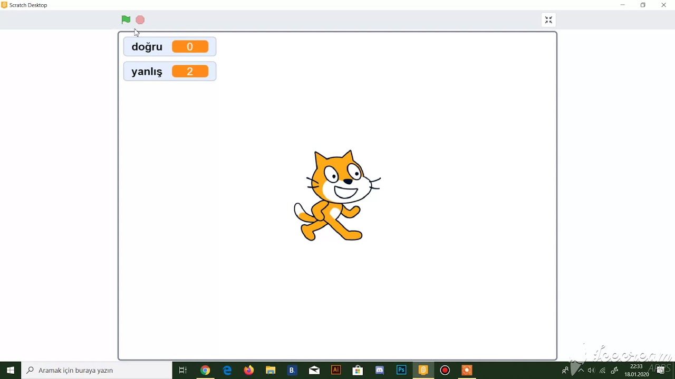Click the pen workspace tray icon
This screenshot has width=675, height=379.
click(x=614, y=371)
